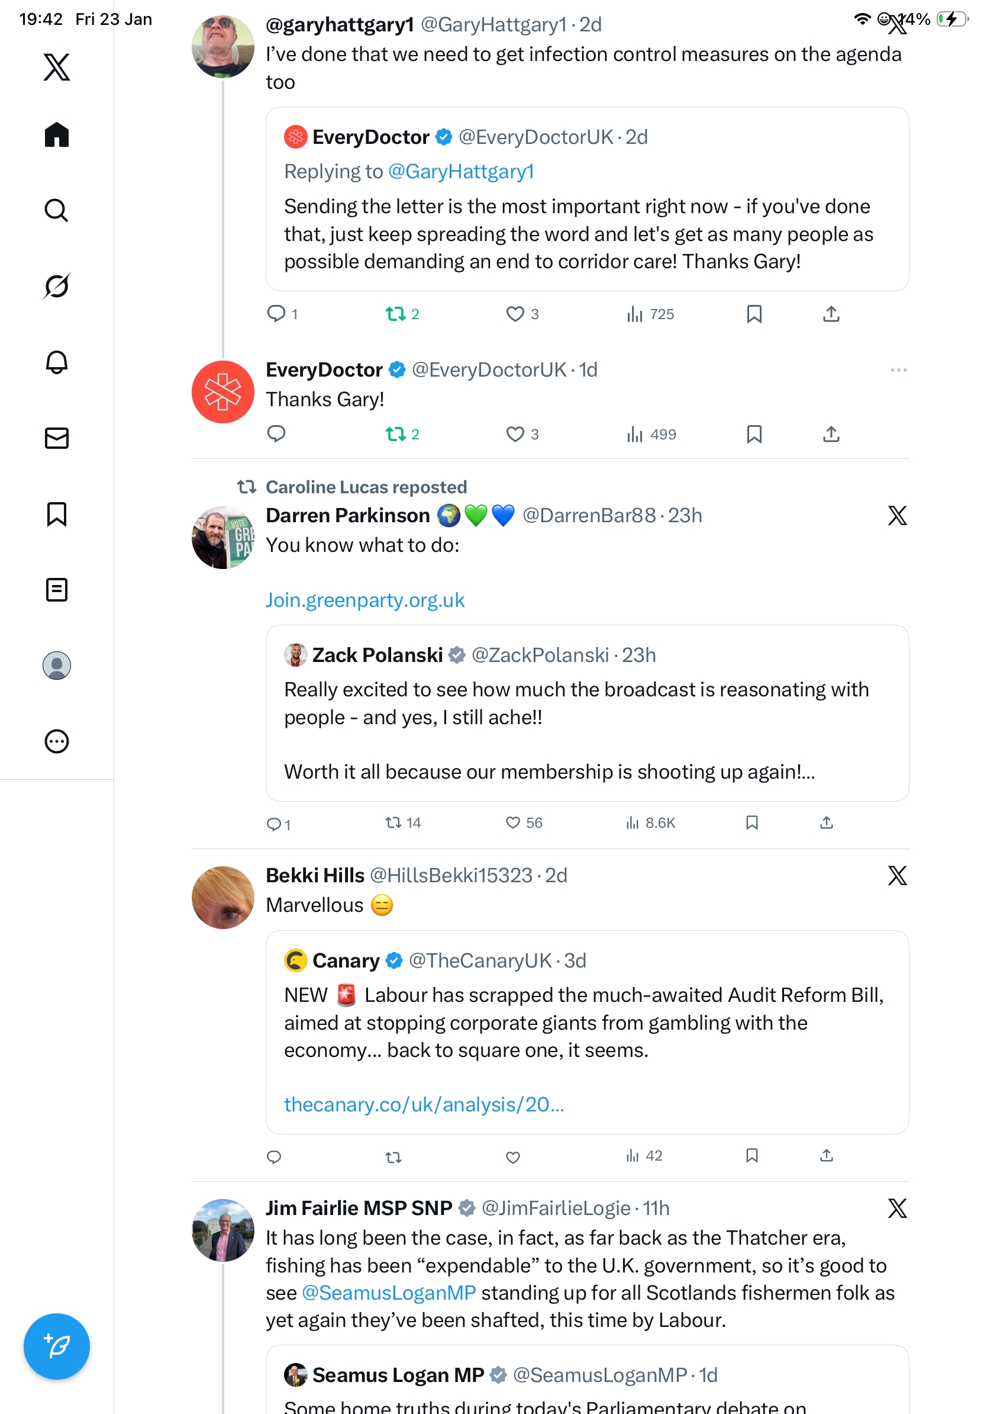Open the thecanary.co article link
987x1414 pixels.
pos(423,1104)
